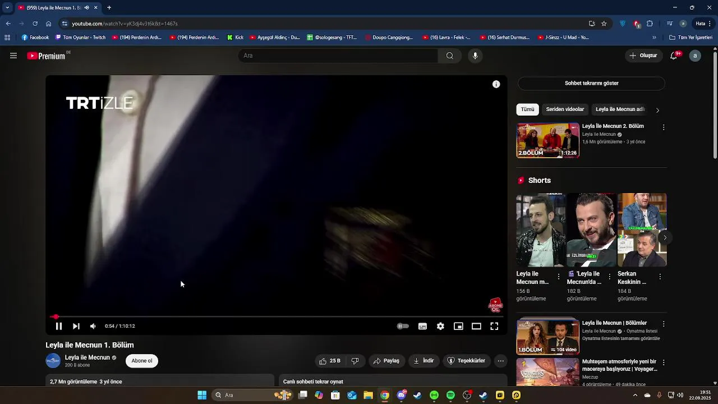This screenshot has width=718, height=404.
Task: Open Spotify from taskbar
Action: (450, 395)
